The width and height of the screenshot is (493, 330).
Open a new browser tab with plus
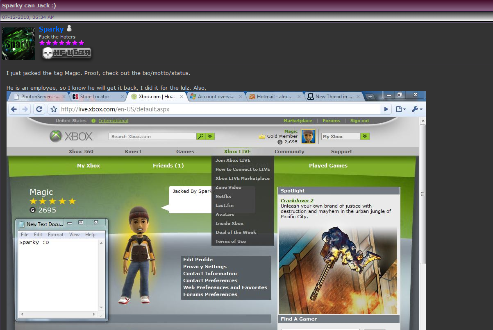[370, 97]
